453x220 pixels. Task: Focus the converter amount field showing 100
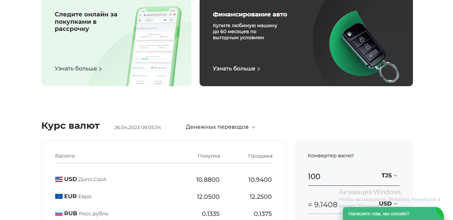click(340, 176)
